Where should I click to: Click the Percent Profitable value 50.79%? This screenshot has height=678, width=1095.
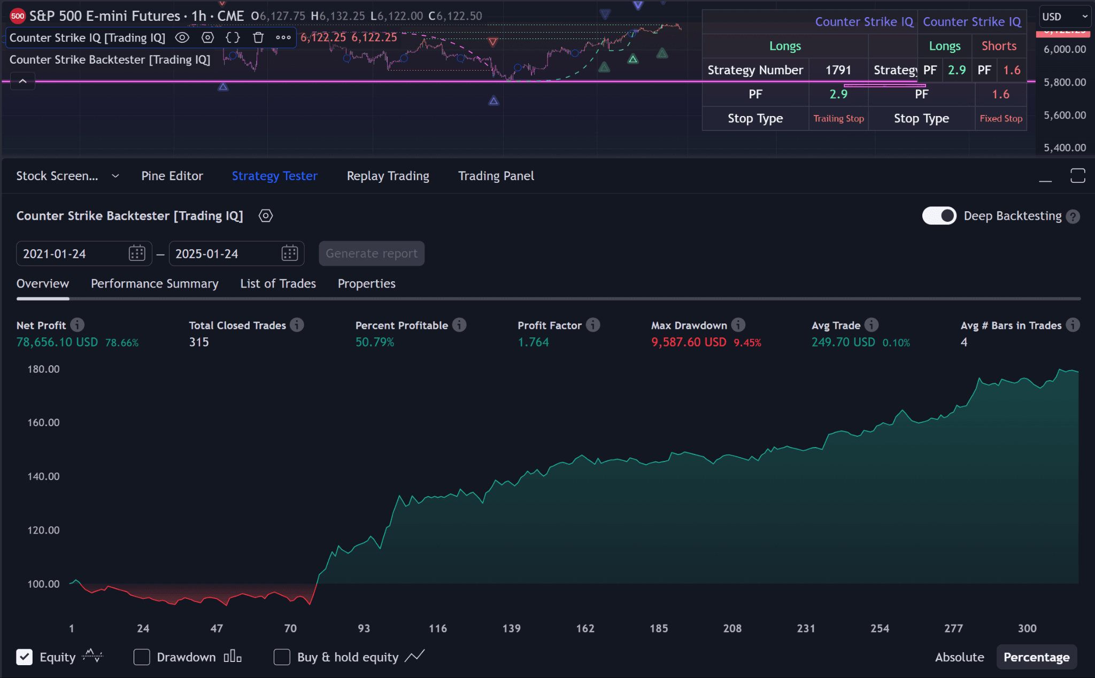tap(375, 342)
